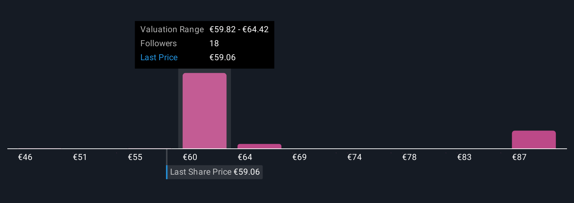Select the €59.82 - €64.42 range value
Viewport: 574px width, 203px height.
click(239, 29)
